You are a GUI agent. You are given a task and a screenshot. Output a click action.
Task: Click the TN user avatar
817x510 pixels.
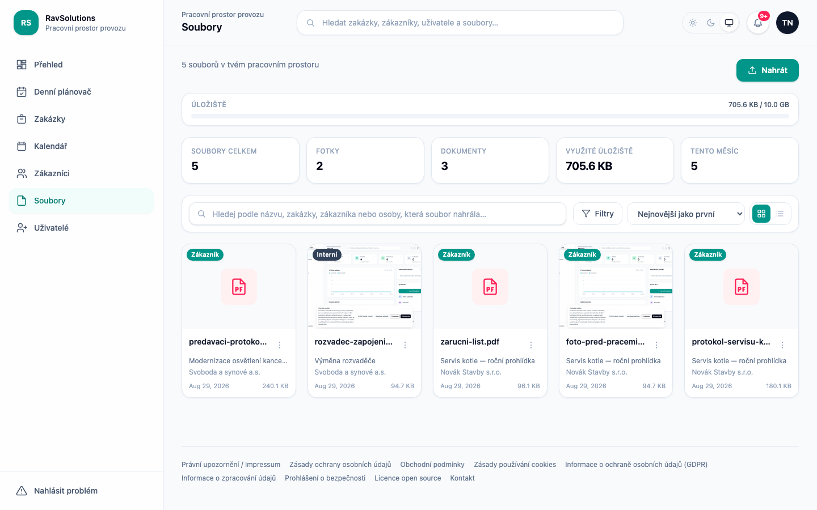[787, 23]
